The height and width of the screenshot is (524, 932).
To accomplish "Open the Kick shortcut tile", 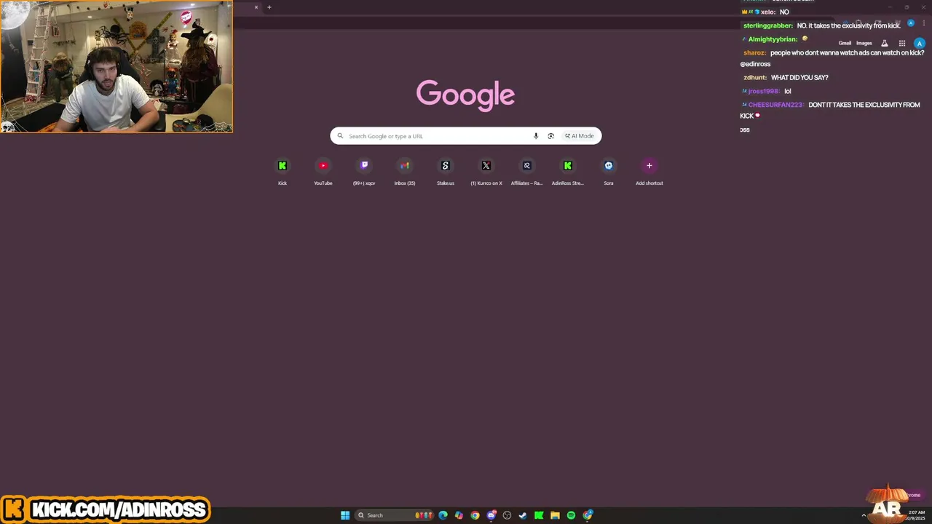I will pos(283,172).
